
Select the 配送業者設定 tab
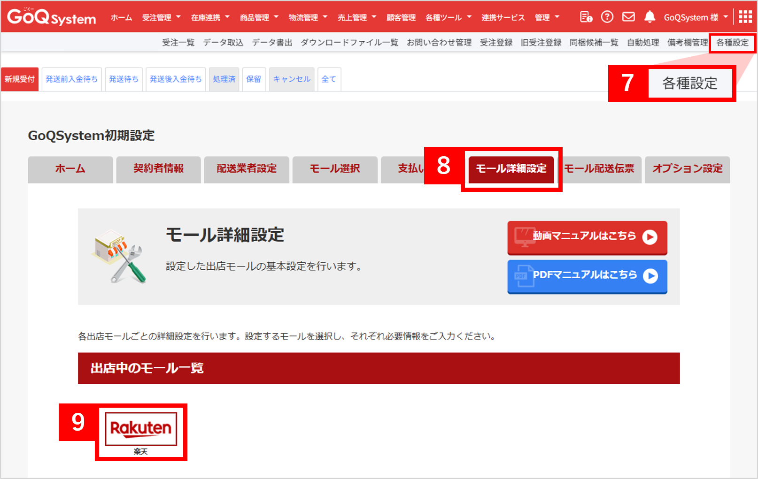(247, 169)
